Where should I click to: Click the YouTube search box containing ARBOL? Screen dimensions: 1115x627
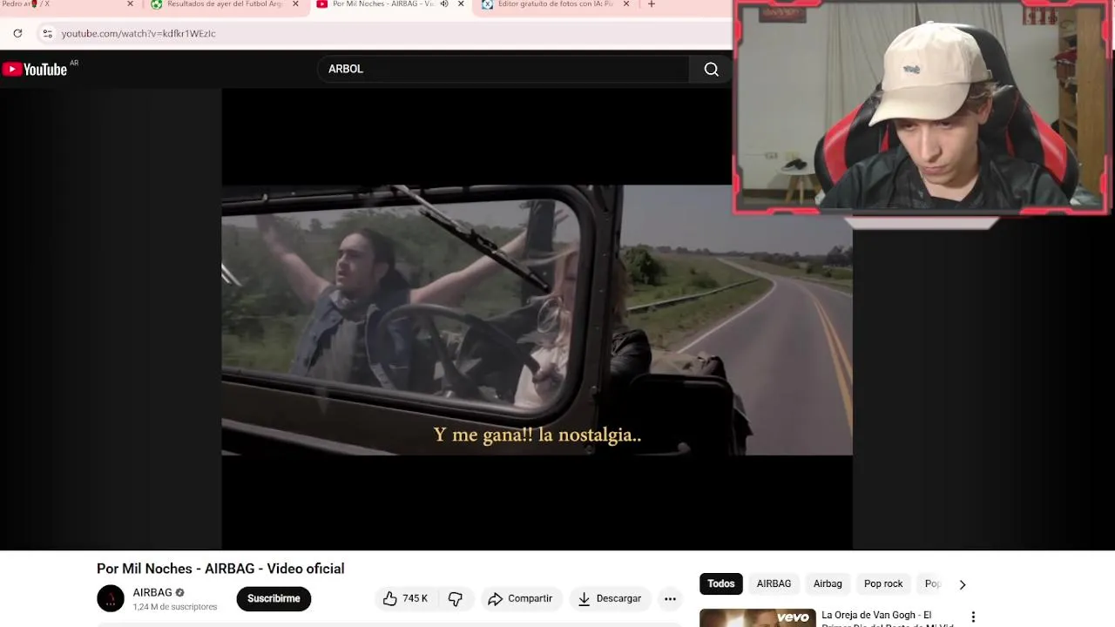click(x=503, y=69)
